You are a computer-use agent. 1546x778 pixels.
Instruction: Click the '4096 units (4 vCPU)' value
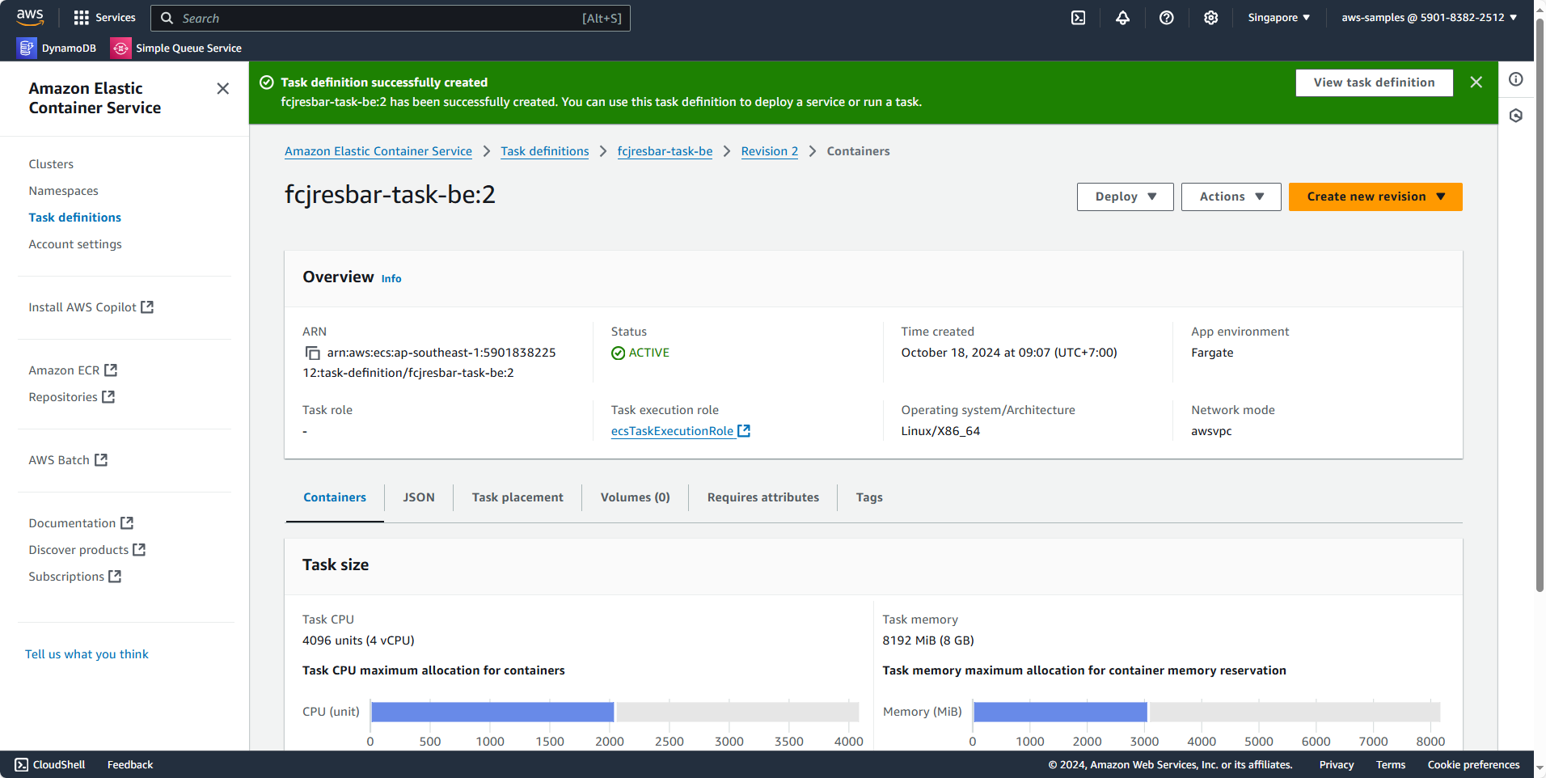[x=358, y=641]
